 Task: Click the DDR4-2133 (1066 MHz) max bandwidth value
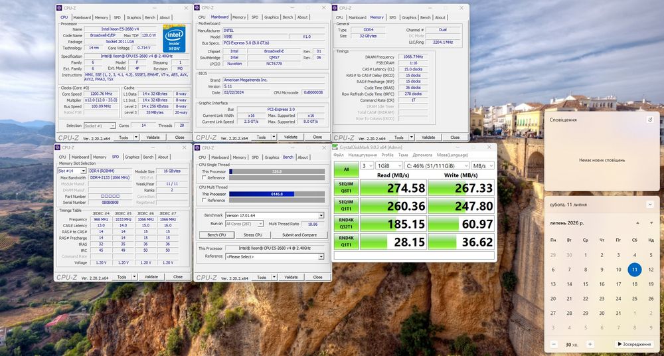pos(110,177)
